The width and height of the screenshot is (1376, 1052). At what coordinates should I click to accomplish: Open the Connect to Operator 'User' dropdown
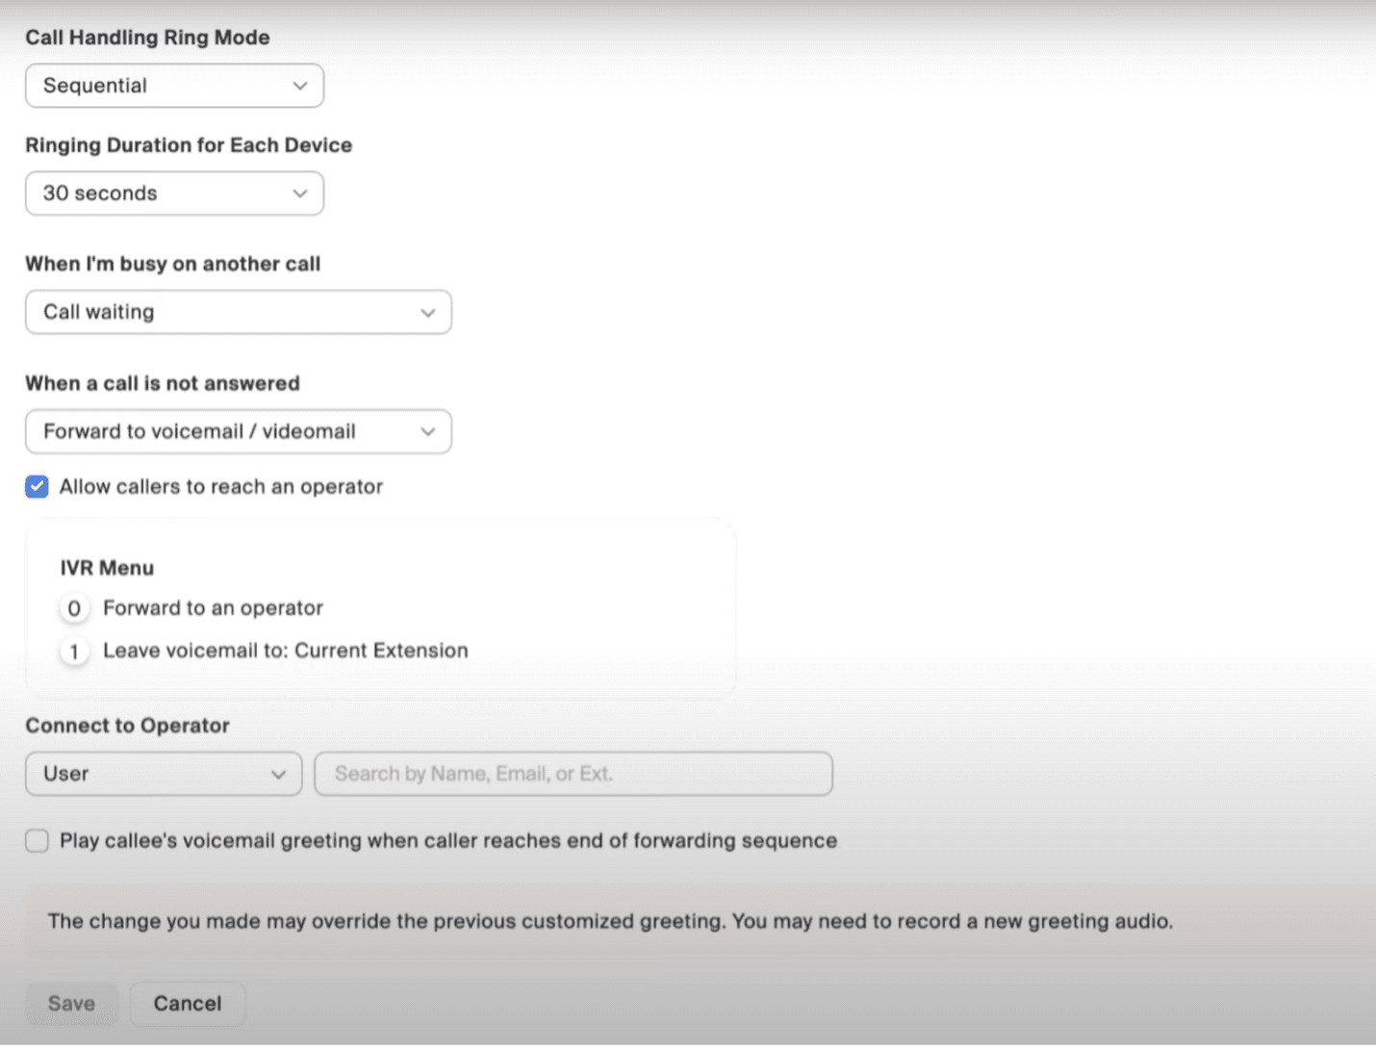pyautogui.click(x=164, y=774)
